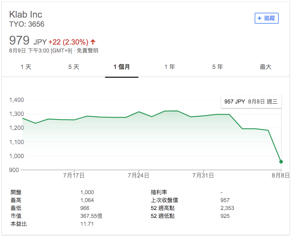292x237 pixels.
Task: Click the 殖利率 label
Action: pos(159,192)
